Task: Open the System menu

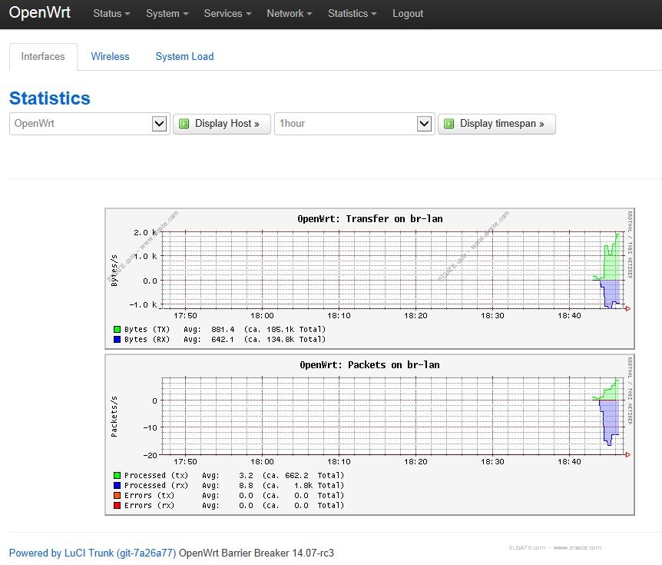Action: pyautogui.click(x=167, y=14)
